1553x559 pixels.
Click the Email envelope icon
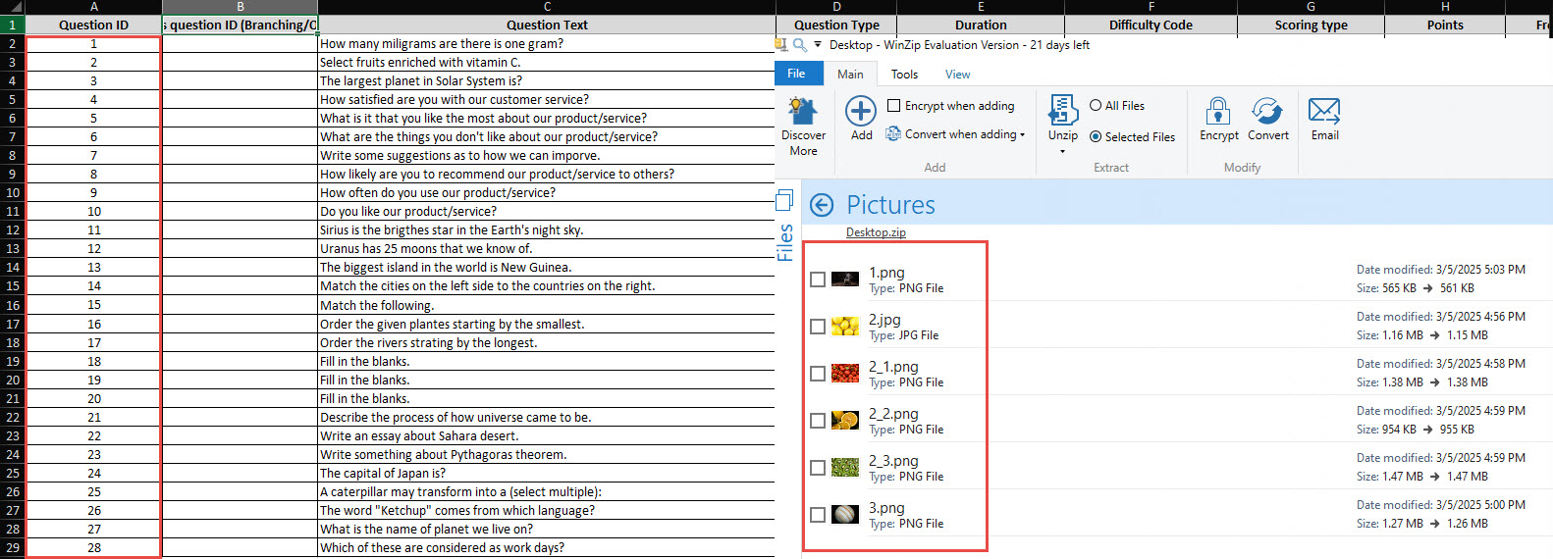(1324, 112)
